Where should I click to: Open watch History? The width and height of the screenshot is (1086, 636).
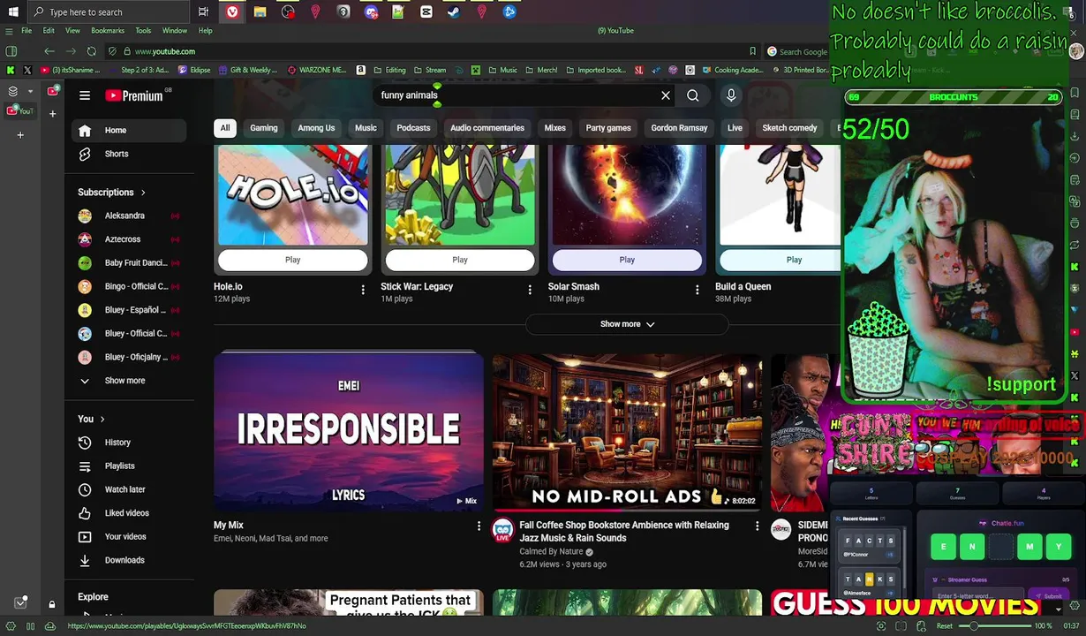[129, 443]
